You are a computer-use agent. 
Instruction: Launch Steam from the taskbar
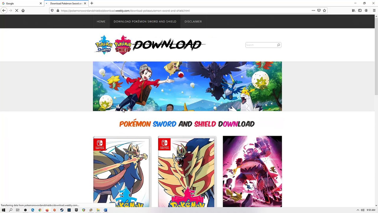click(x=62, y=210)
